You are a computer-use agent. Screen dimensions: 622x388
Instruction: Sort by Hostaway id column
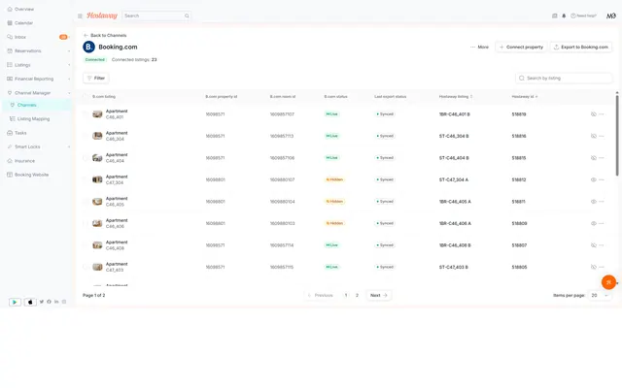click(x=525, y=97)
